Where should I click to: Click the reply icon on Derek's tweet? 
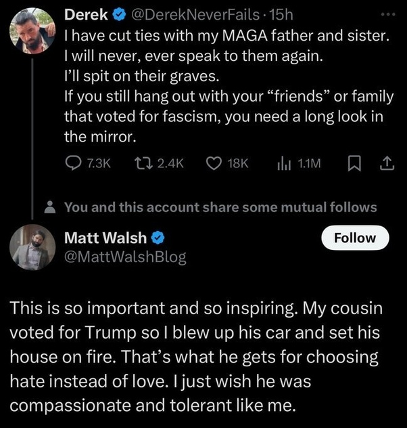73,163
